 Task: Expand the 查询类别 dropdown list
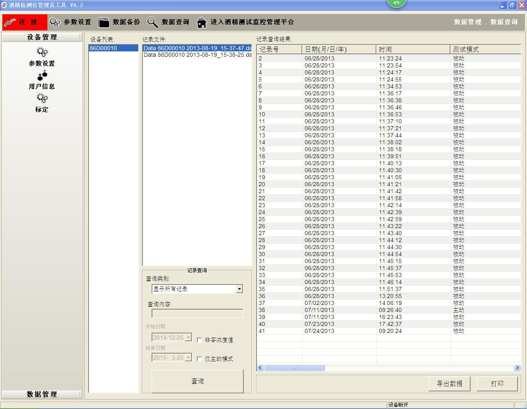click(x=239, y=289)
